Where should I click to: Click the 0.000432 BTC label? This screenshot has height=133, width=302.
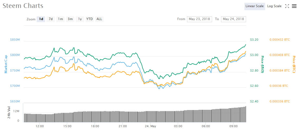coord(280,40)
